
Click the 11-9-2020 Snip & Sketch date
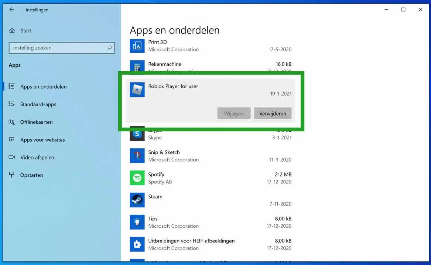pos(280,160)
